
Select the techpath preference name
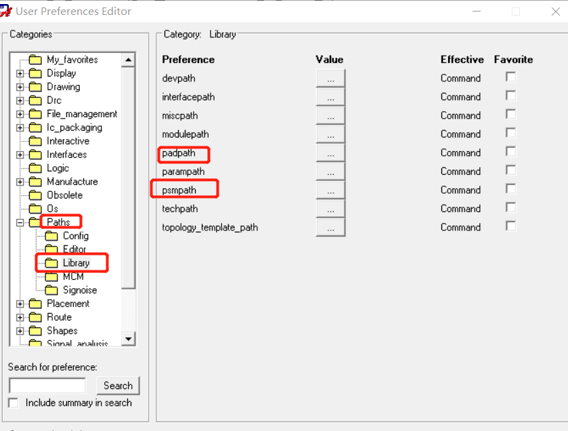click(x=179, y=209)
